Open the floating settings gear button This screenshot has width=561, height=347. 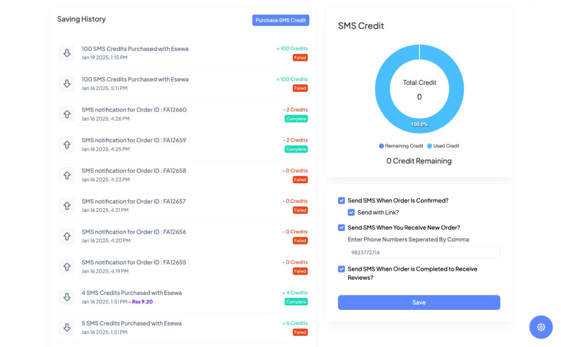[x=541, y=327]
